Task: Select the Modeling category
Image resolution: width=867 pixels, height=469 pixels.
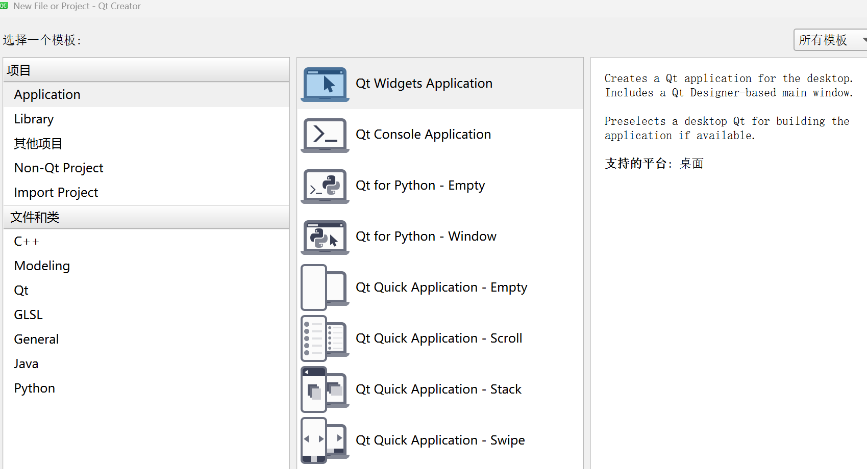Action: 146,266
